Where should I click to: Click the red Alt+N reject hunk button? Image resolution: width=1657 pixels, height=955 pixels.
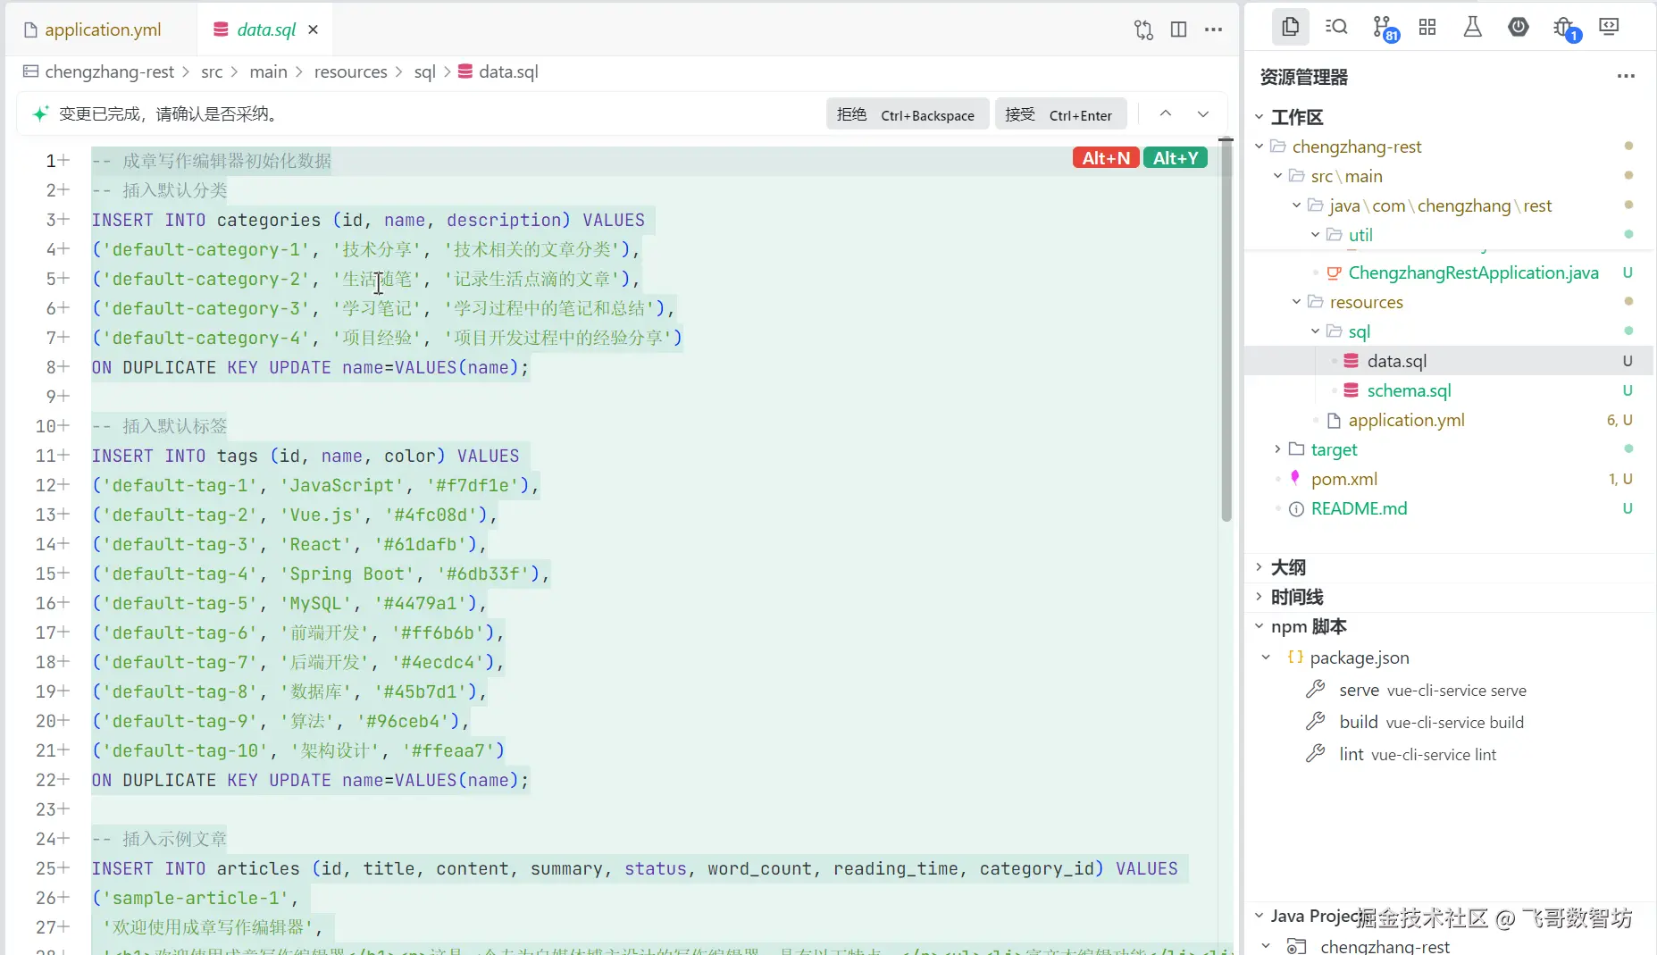1106,158
